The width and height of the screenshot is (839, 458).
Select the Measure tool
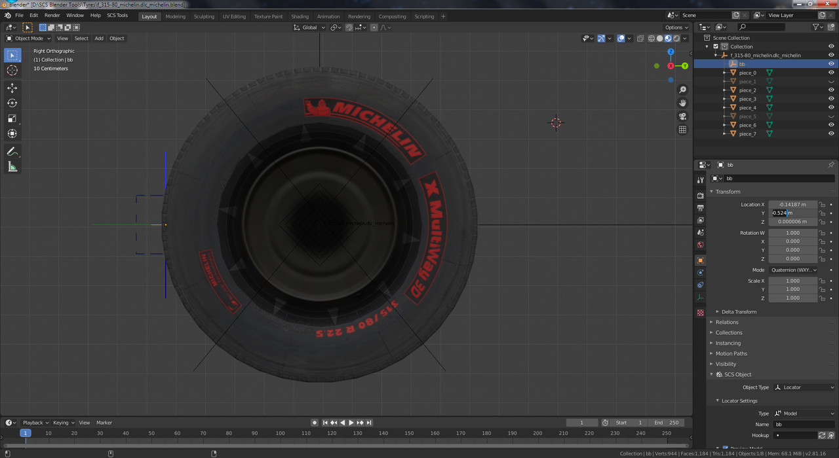point(12,167)
